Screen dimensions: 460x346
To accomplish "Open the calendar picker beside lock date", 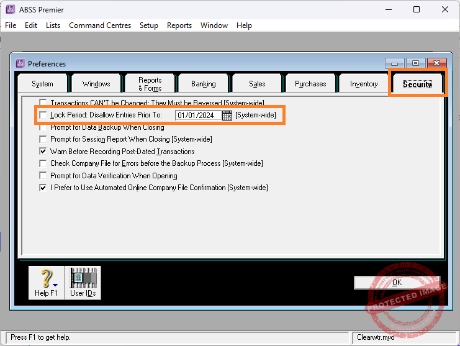I will [x=227, y=116].
